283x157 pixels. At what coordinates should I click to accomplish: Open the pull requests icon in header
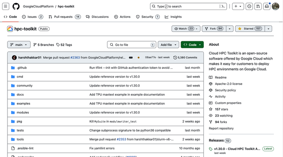pyautogui.click(x=258, y=7)
